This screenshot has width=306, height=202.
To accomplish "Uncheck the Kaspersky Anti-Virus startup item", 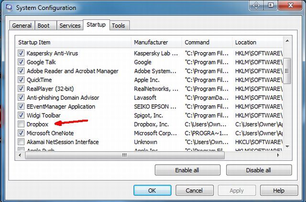I will tap(21, 53).
